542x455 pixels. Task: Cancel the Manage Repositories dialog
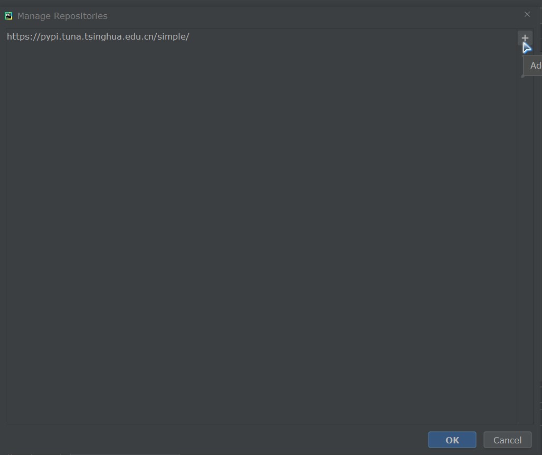pyautogui.click(x=508, y=440)
